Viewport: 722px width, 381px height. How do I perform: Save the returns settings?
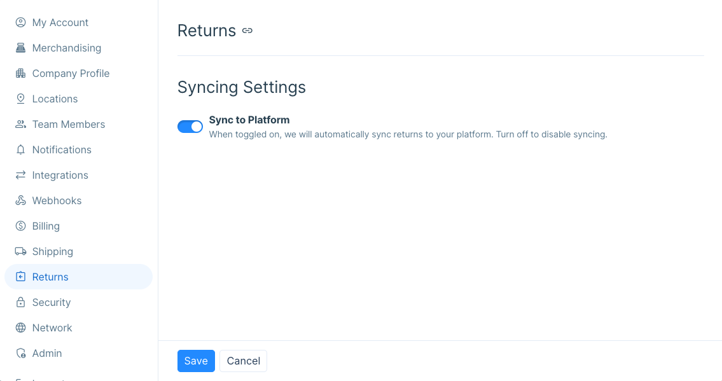click(196, 361)
